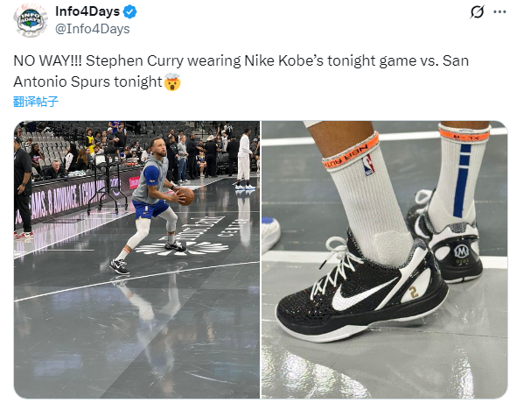This screenshot has height=403, width=517.
Task: Click the blue verified checkmark badge
Action: click(x=130, y=12)
